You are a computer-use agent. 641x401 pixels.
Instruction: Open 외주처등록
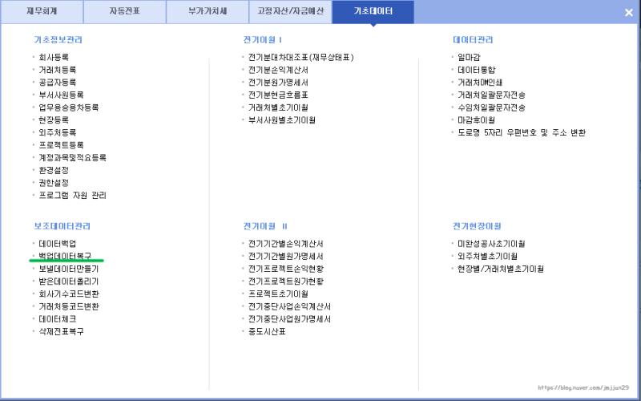(57, 132)
